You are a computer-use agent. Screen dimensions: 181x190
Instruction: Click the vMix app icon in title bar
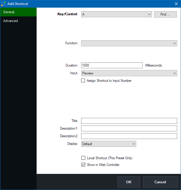coord(4,4)
